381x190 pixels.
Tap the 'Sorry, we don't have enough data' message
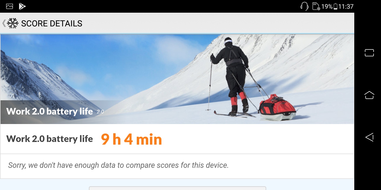[118, 165]
